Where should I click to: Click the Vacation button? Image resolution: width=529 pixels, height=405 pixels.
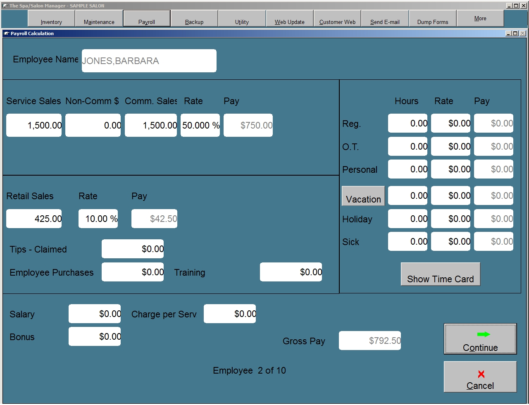point(363,196)
